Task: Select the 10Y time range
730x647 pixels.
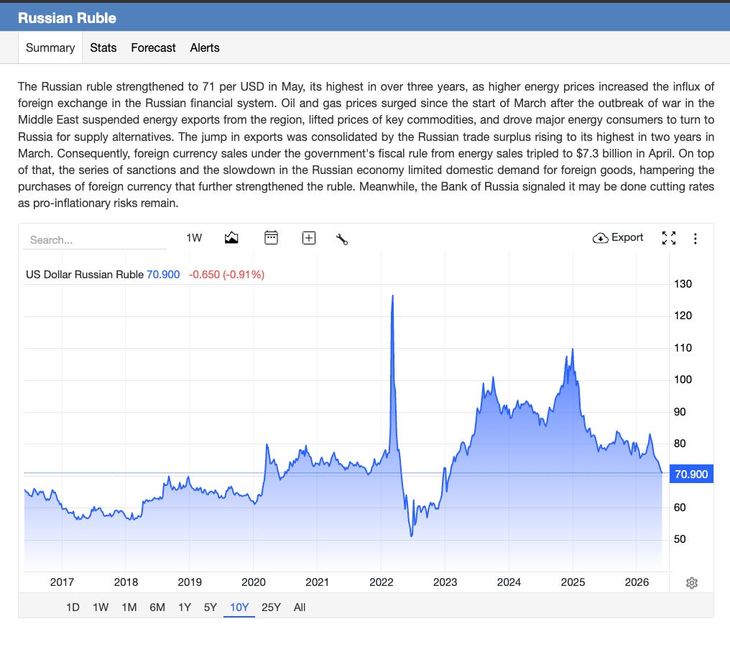Action: click(239, 607)
